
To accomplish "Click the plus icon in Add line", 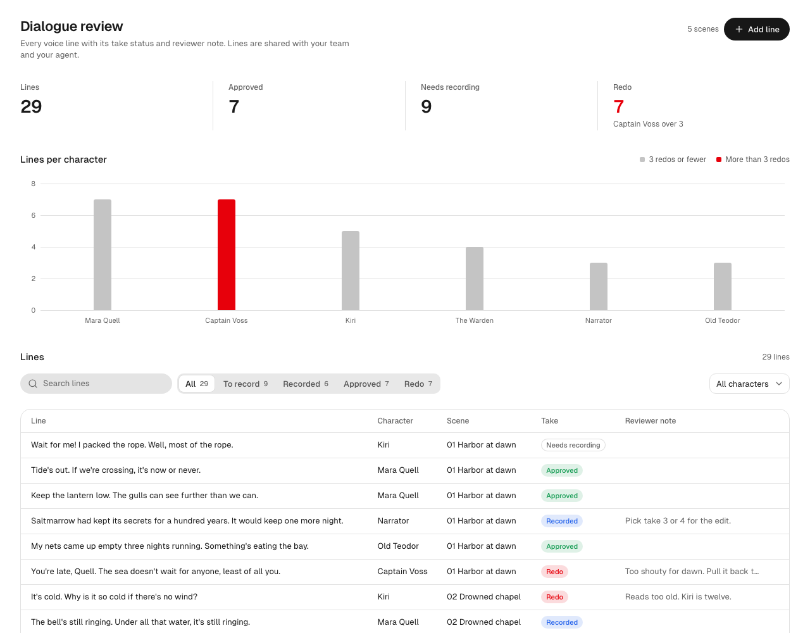I will coord(739,29).
